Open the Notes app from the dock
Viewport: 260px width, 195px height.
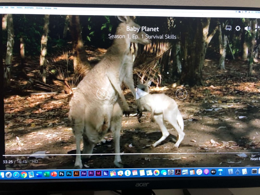pyautogui.click(x=142, y=173)
